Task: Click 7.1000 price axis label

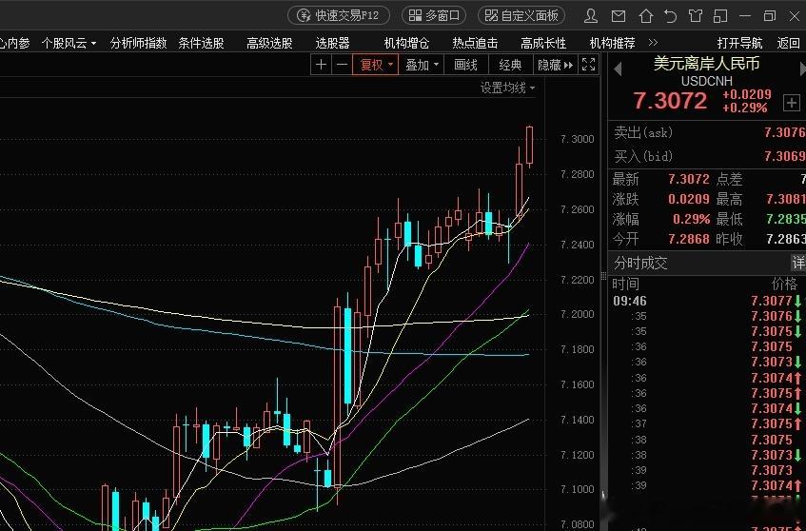Action: pyautogui.click(x=578, y=489)
